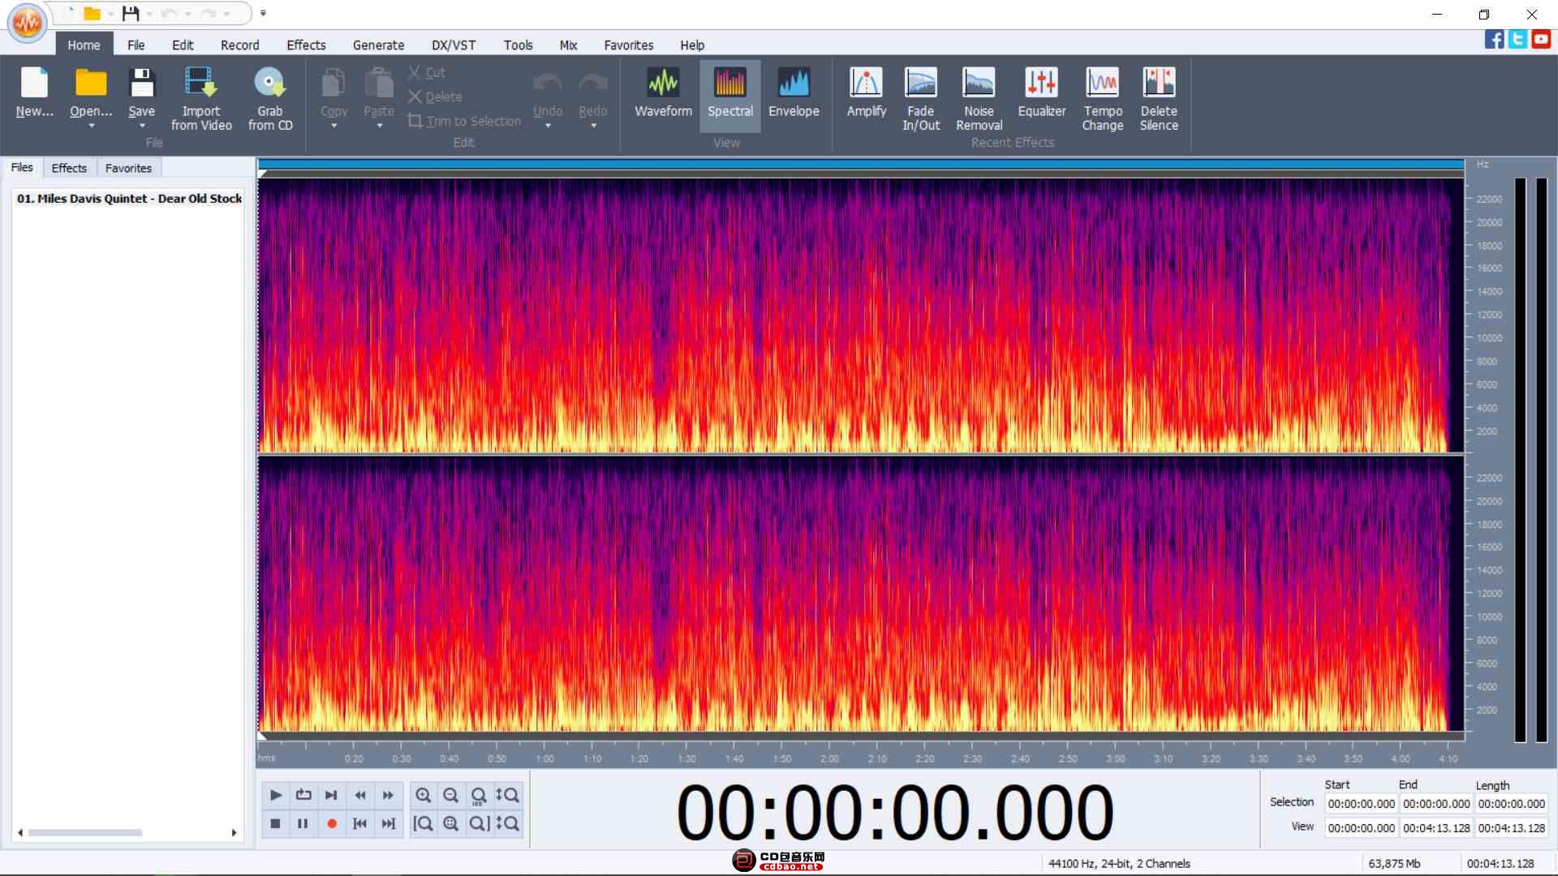The image size is (1558, 876).
Task: Click Selection Start time field
Action: tap(1361, 804)
